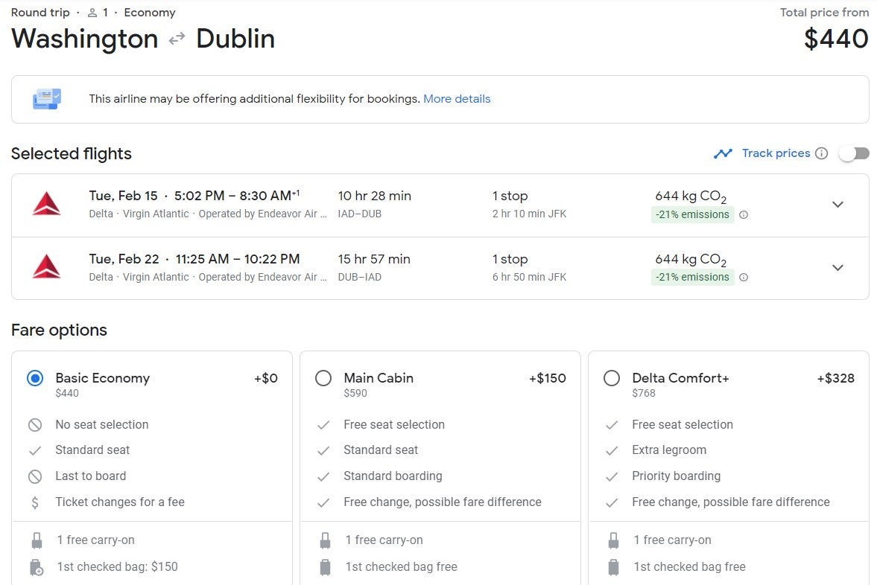
Task: Open emissions info icon for Feb 22 flight
Action: 744,277
